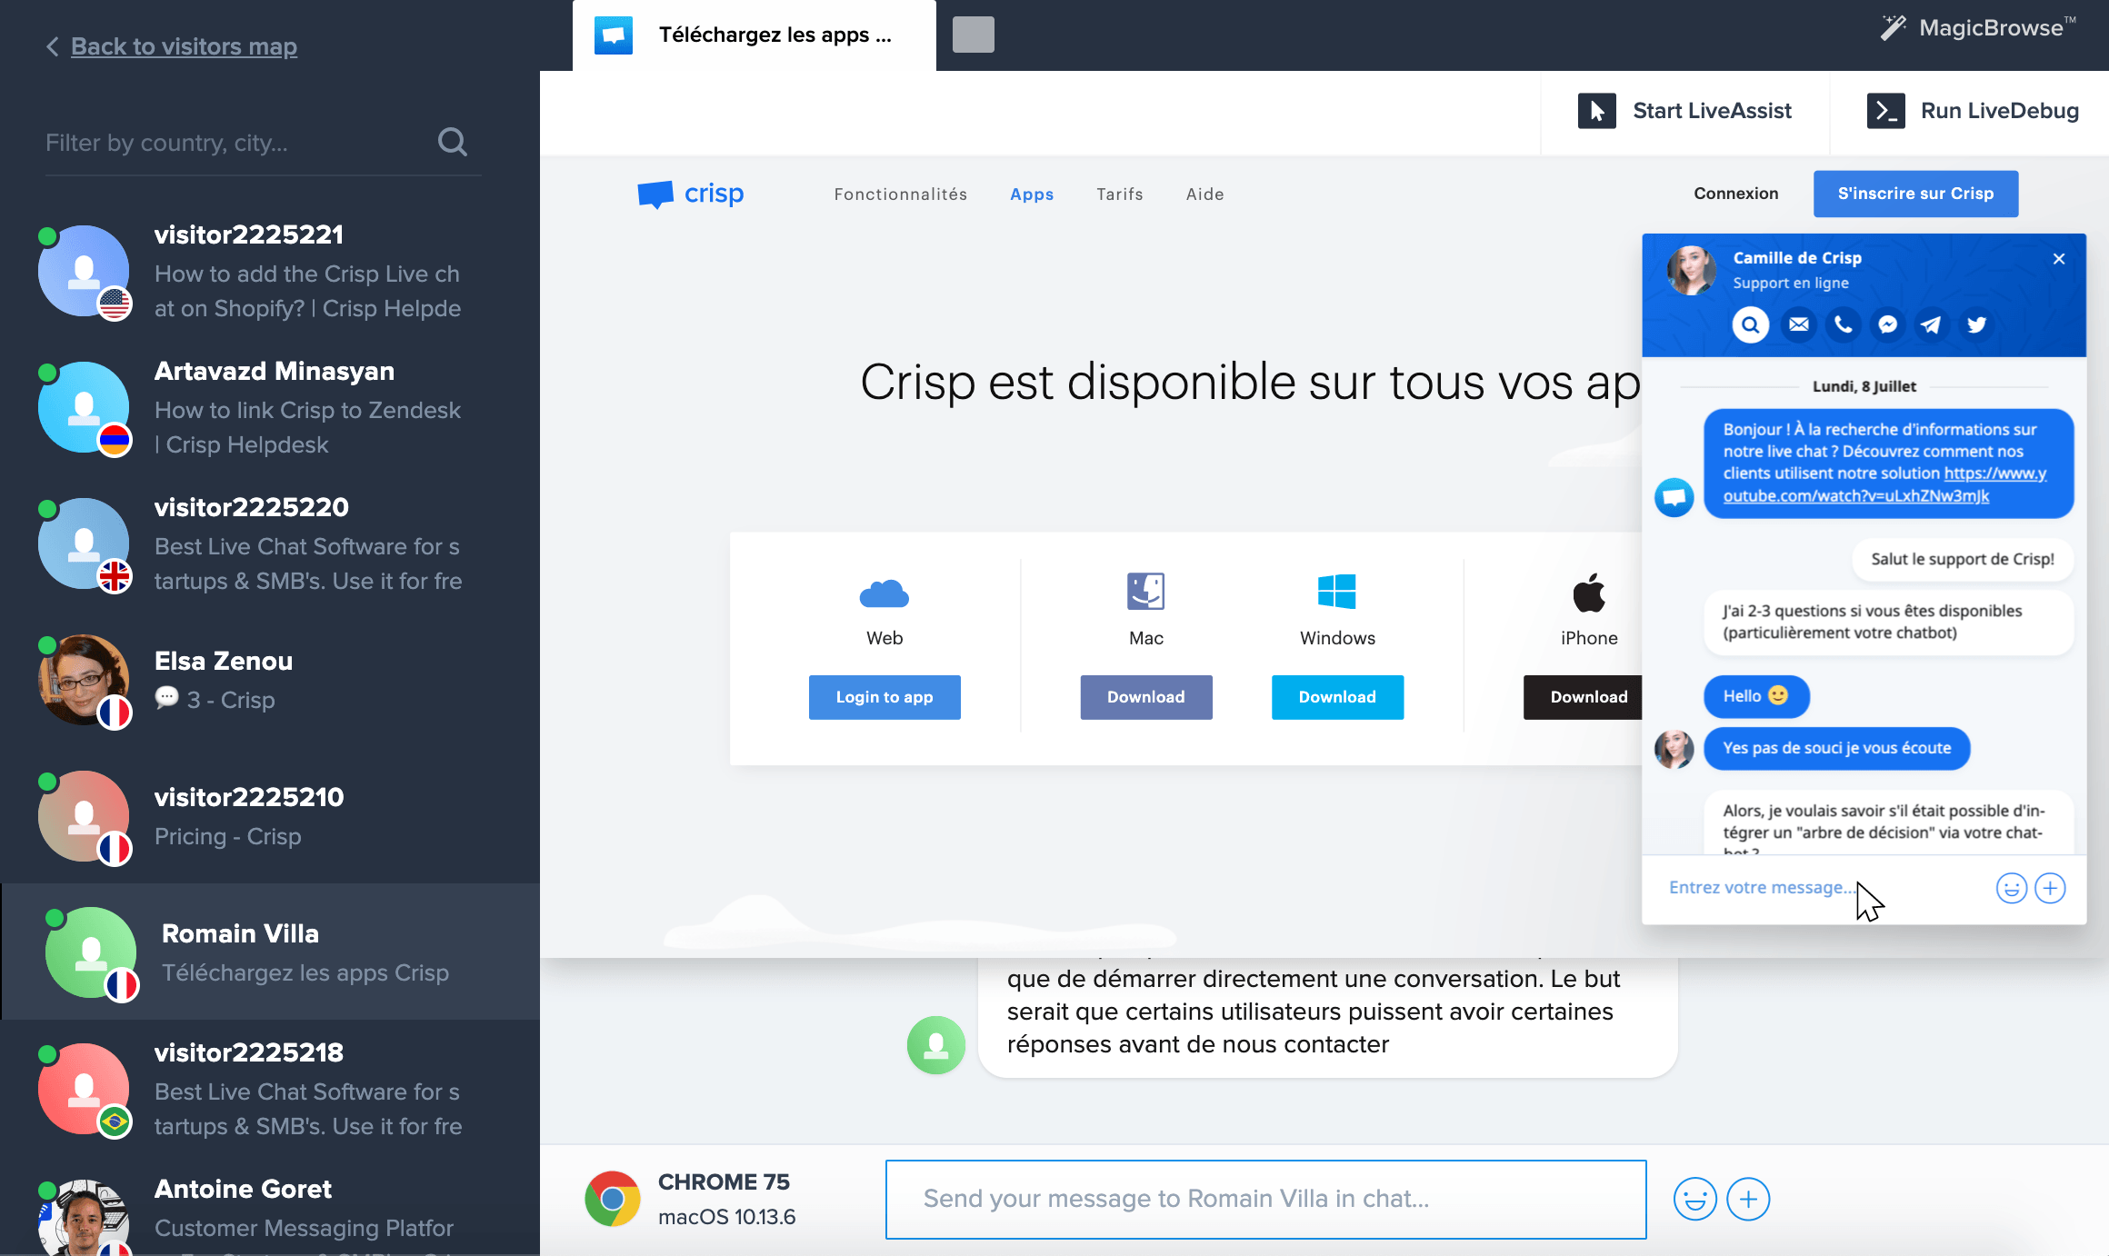The width and height of the screenshot is (2109, 1256).
Task: Click the search magnifier in visitor filter
Action: pyautogui.click(x=452, y=142)
